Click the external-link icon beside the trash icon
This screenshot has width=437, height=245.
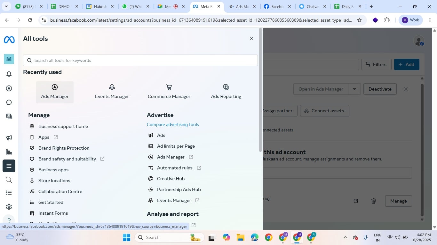[x=355, y=201]
